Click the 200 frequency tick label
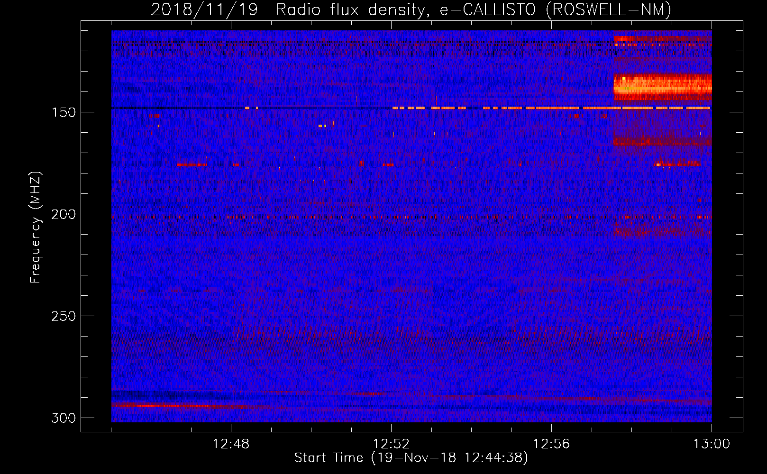Viewport: 767px width, 474px height. tap(64, 214)
